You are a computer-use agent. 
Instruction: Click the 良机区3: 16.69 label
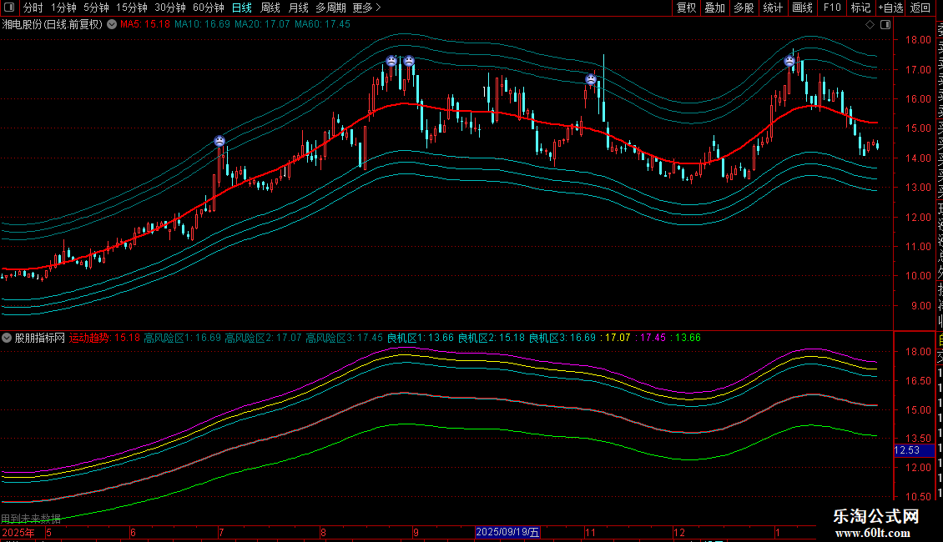point(562,338)
